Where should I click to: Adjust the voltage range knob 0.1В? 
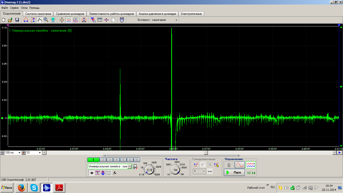[x=150, y=170]
